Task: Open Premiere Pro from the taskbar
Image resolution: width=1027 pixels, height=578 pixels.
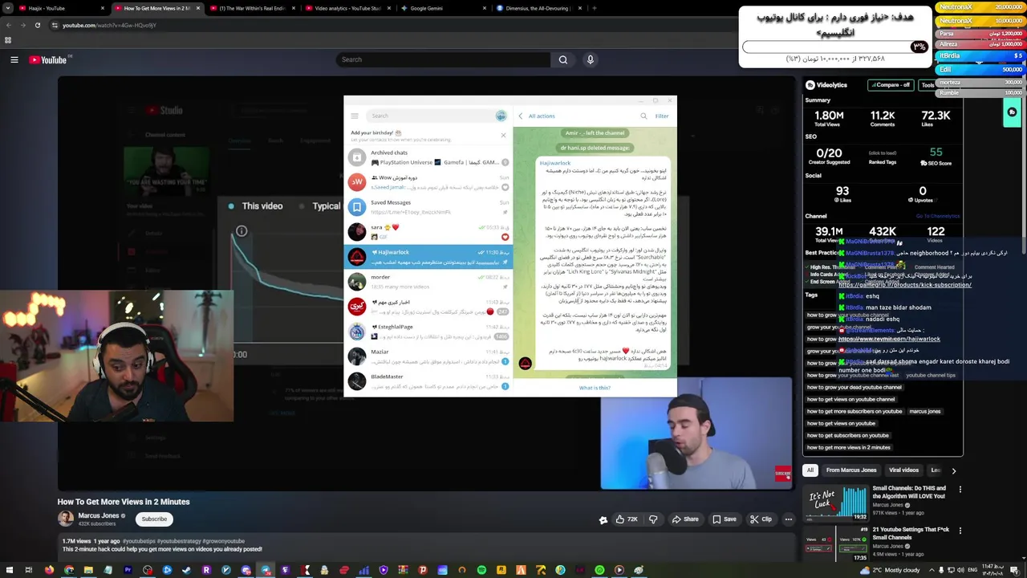Action: tap(128, 570)
